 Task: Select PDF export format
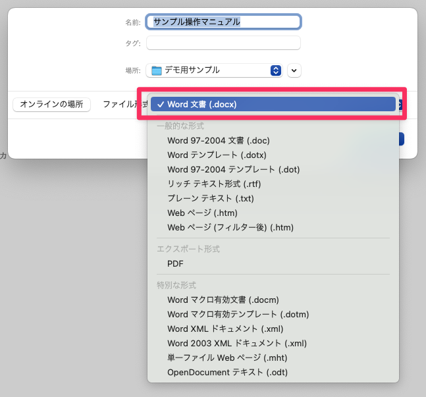click(x=273, y=263)
